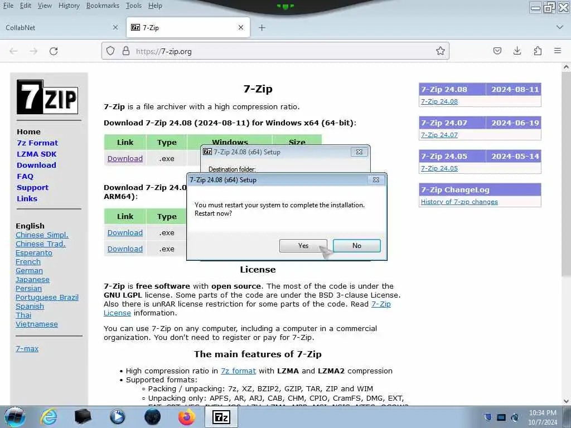Select Vietnamese language link
This screenshot has width=571, height=428.
[x=36, y=324]
